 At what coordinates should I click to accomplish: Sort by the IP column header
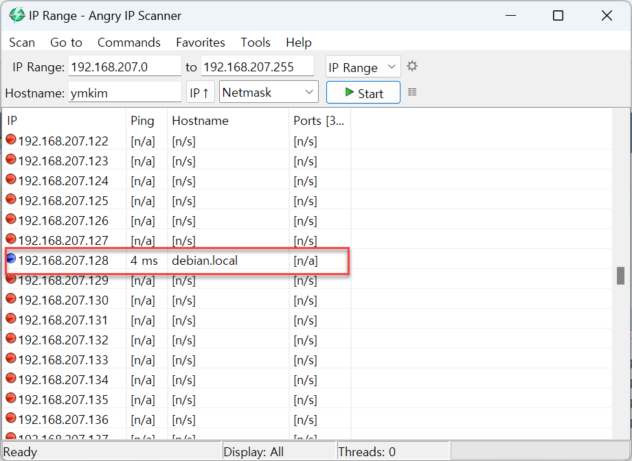[x=65, y=120]
